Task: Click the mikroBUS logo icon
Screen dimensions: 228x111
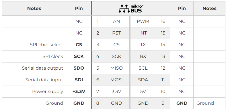Action: coord(131,9)
